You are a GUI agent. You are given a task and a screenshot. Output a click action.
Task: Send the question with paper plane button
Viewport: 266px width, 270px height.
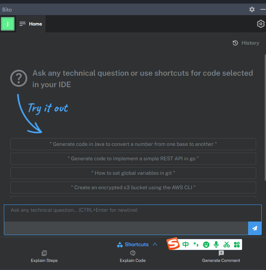(255, 228)
